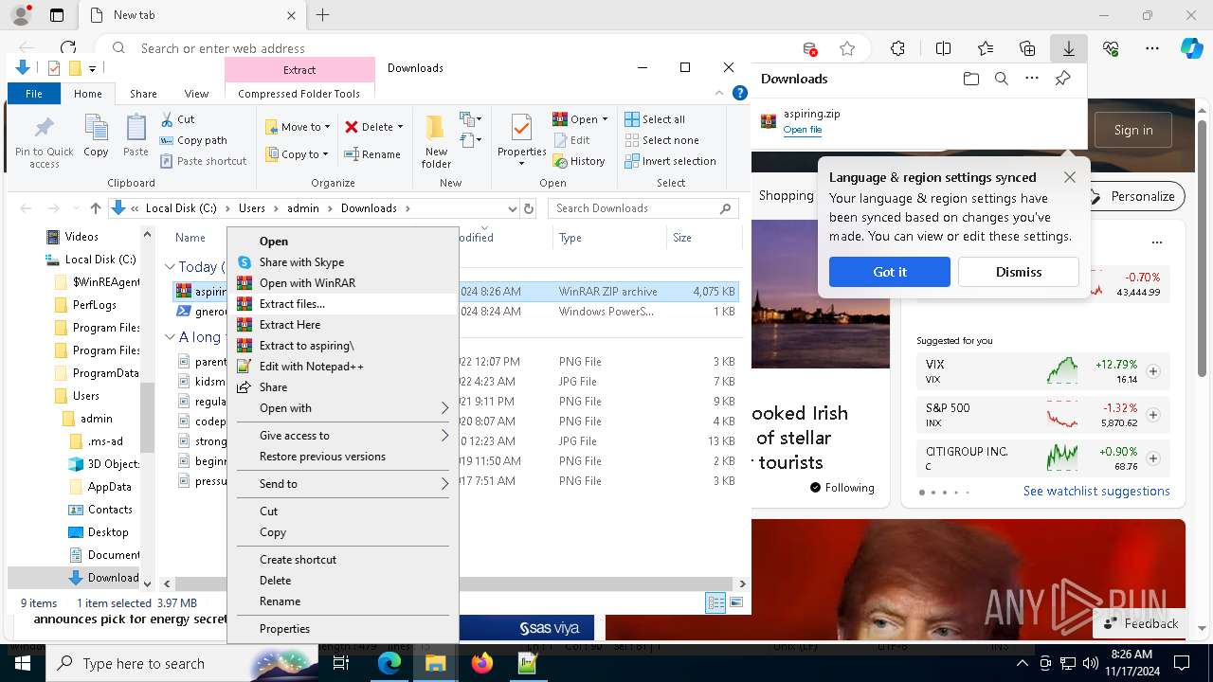This screenshot has width=1213, height=682.
Task: Click Edge split screen icon
Action: tap(943, 48)
